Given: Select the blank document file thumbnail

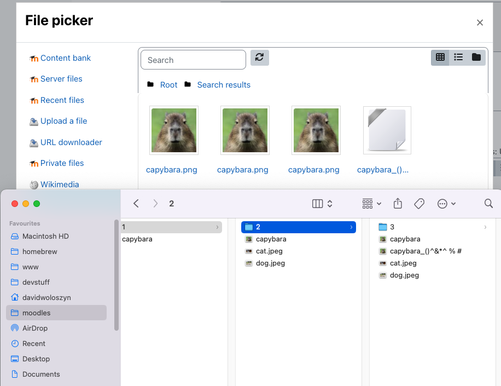Looking at the screenshot, I should 387,130.
